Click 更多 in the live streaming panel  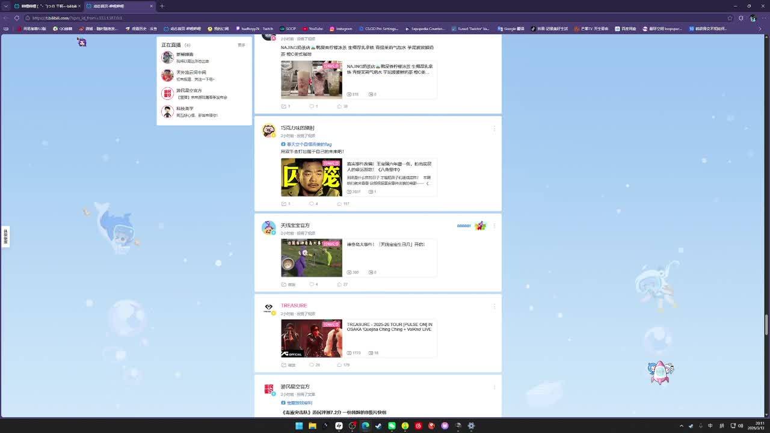[x=241, y=45]
